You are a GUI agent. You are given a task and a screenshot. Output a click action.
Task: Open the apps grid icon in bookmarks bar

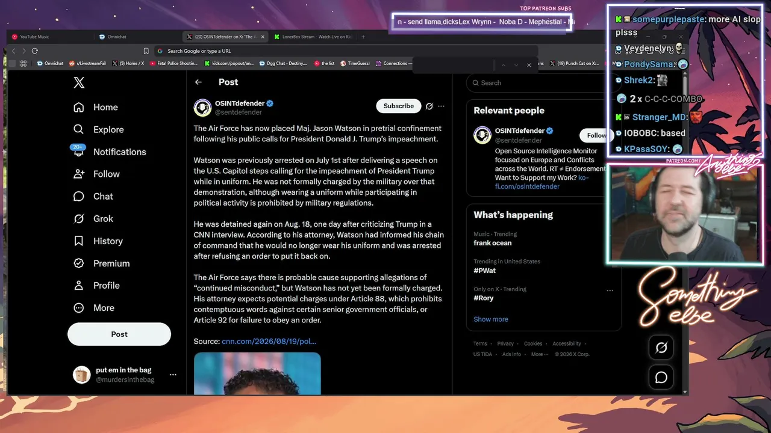click(23, 63)
